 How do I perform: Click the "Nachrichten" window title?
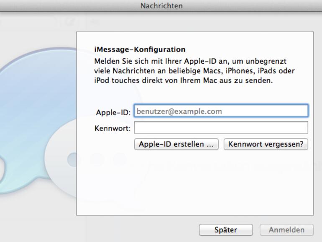tap(161, 6)
